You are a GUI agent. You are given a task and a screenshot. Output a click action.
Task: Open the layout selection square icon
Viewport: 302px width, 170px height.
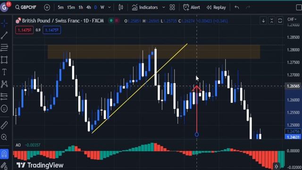(x=299, y=8)
